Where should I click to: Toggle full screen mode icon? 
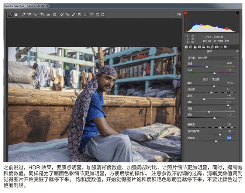(179, 14)
